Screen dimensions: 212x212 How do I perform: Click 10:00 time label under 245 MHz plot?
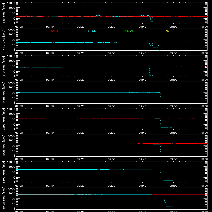pyautogui.click(x=204, y=27)
